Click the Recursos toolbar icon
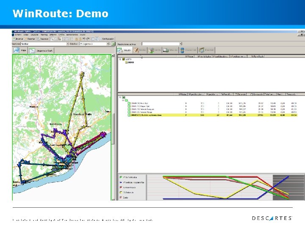Image resolution: width=305 pixels, height=228 pixels. pos(39,39)
